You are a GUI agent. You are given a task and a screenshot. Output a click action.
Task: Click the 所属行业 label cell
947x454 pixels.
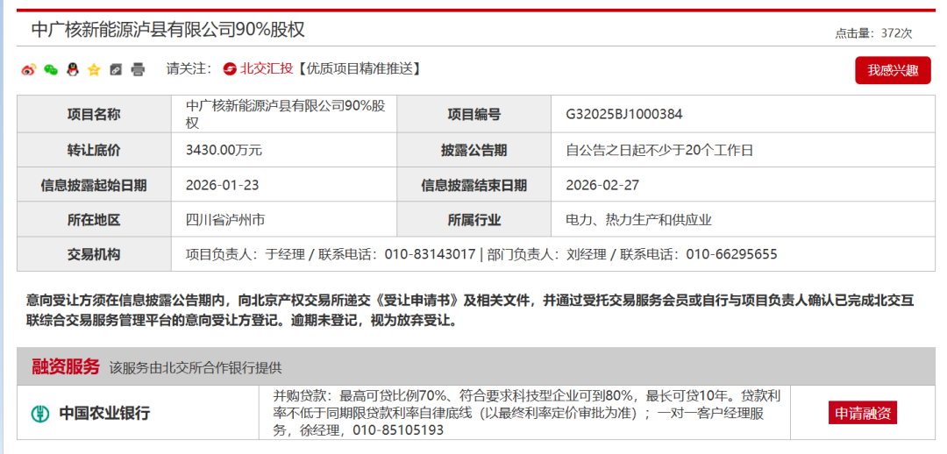coord(473,220)
